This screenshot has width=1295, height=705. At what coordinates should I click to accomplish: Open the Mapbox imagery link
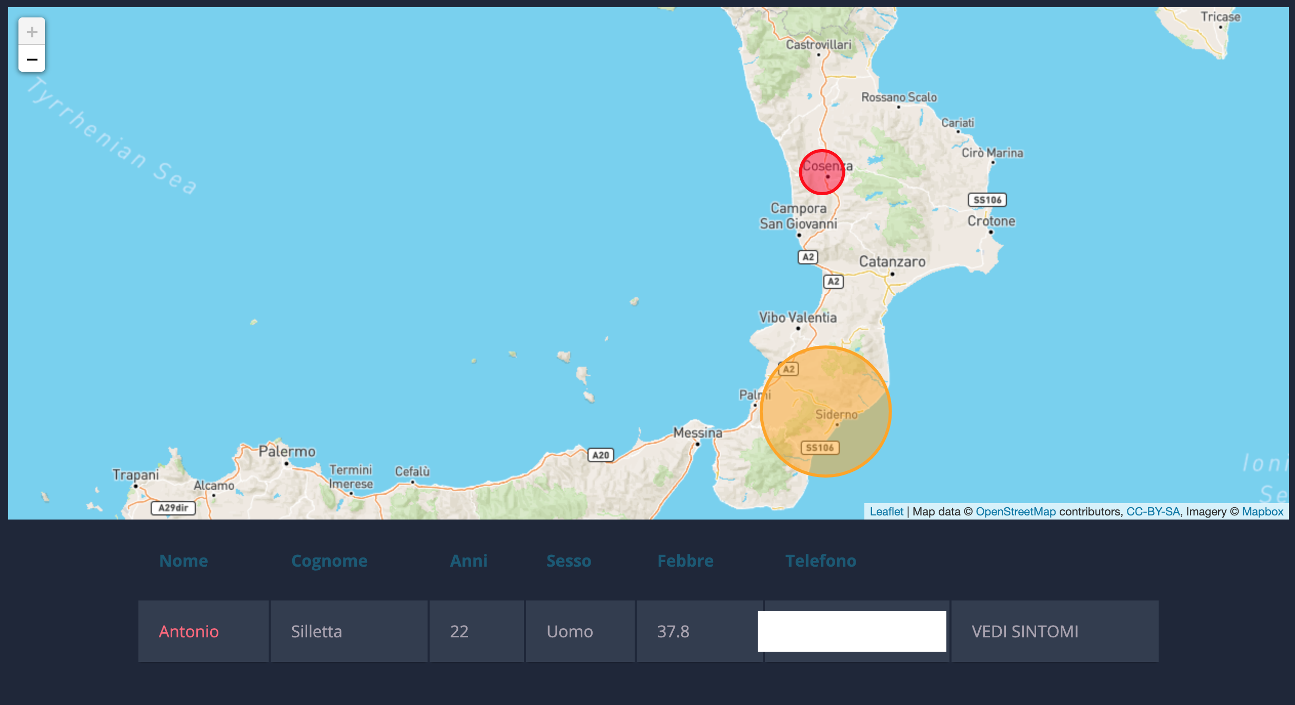click(x=1262, y=511)
